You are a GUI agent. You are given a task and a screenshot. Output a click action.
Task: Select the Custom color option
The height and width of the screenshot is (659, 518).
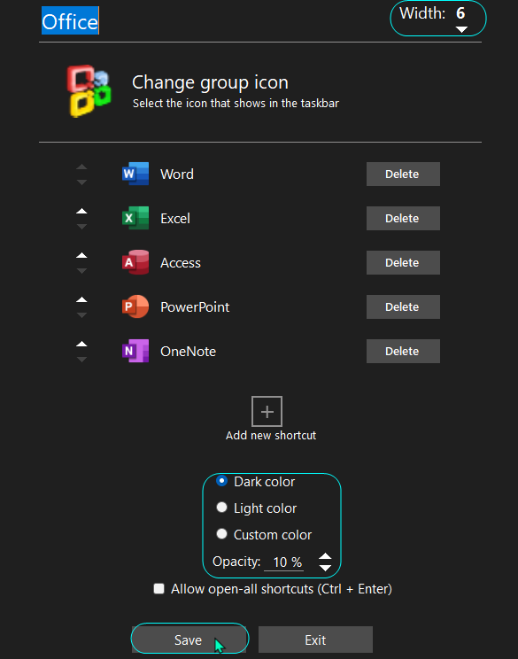coord(222,534)
